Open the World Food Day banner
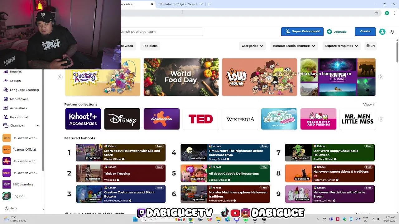Screen dimensions: 399x224 (181, 77)
